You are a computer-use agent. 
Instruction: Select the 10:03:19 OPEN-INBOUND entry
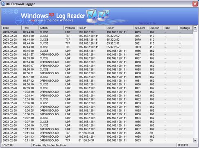pos(97,92)
